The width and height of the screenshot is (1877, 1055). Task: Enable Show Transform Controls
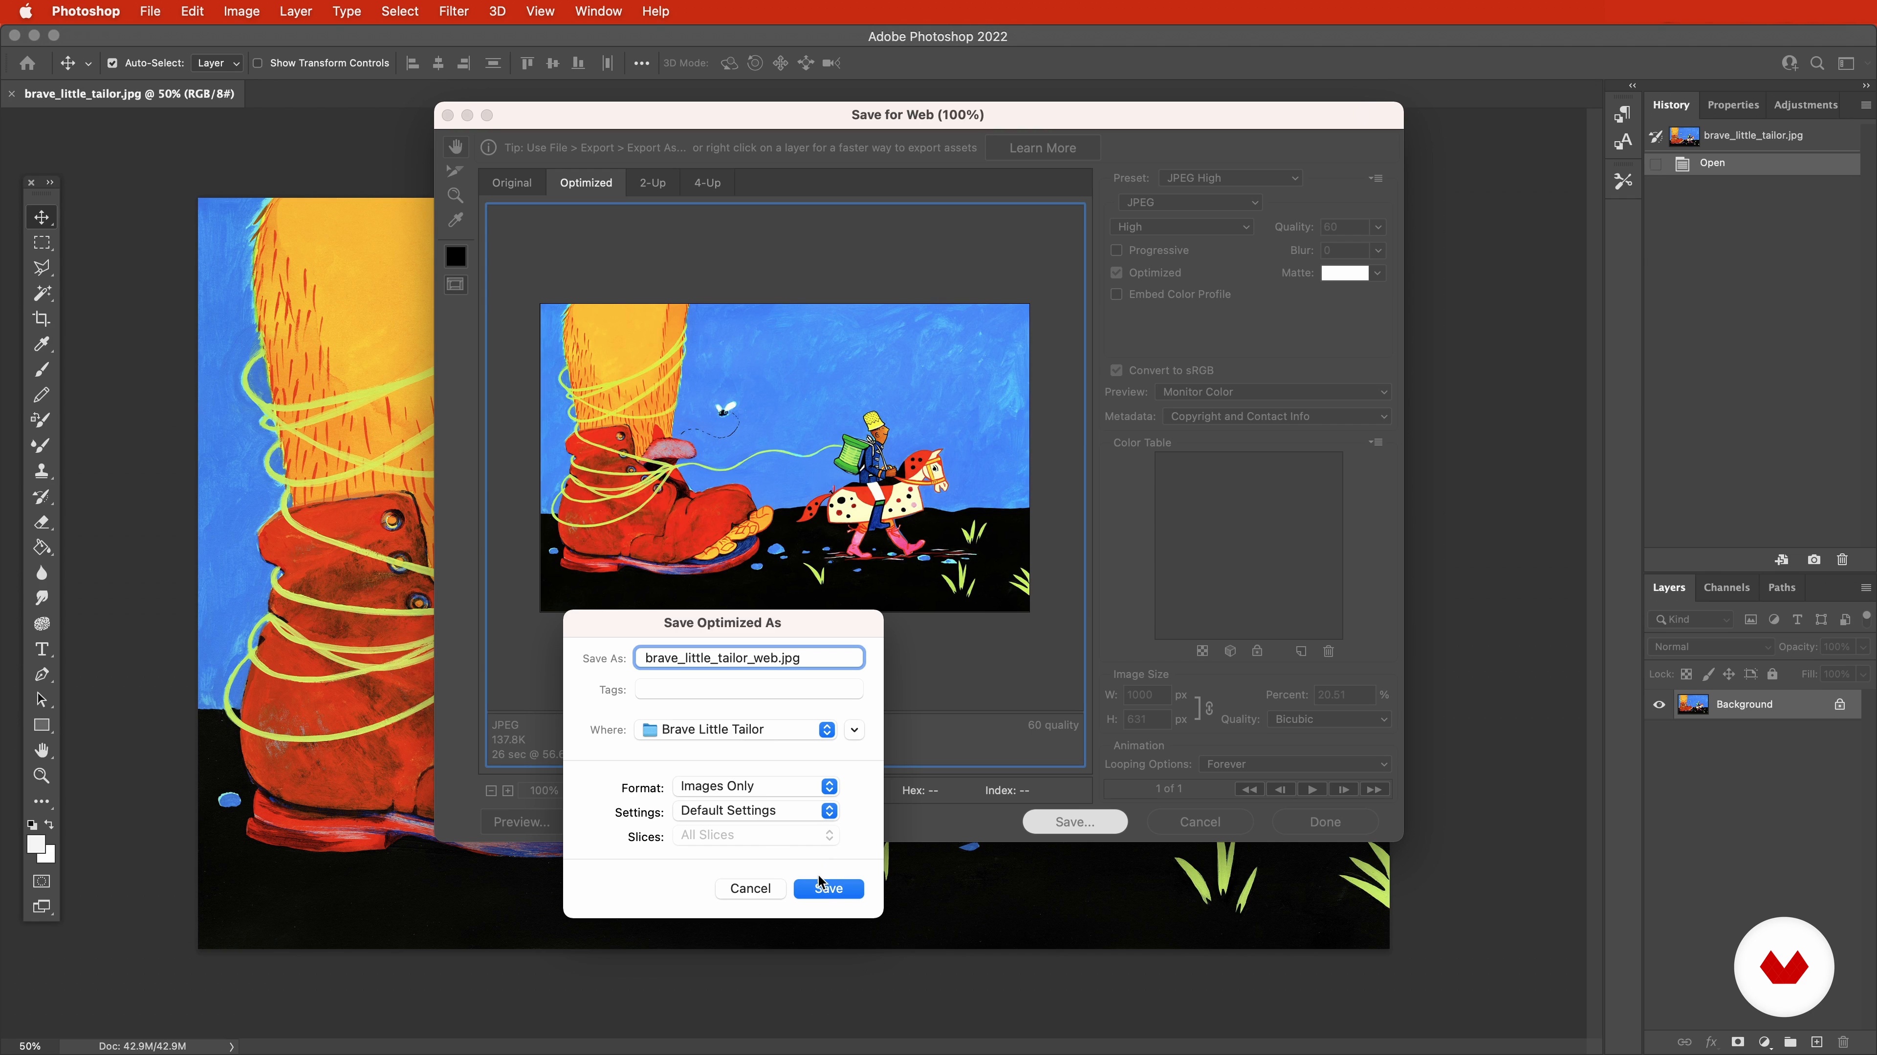tap(257, 63)
